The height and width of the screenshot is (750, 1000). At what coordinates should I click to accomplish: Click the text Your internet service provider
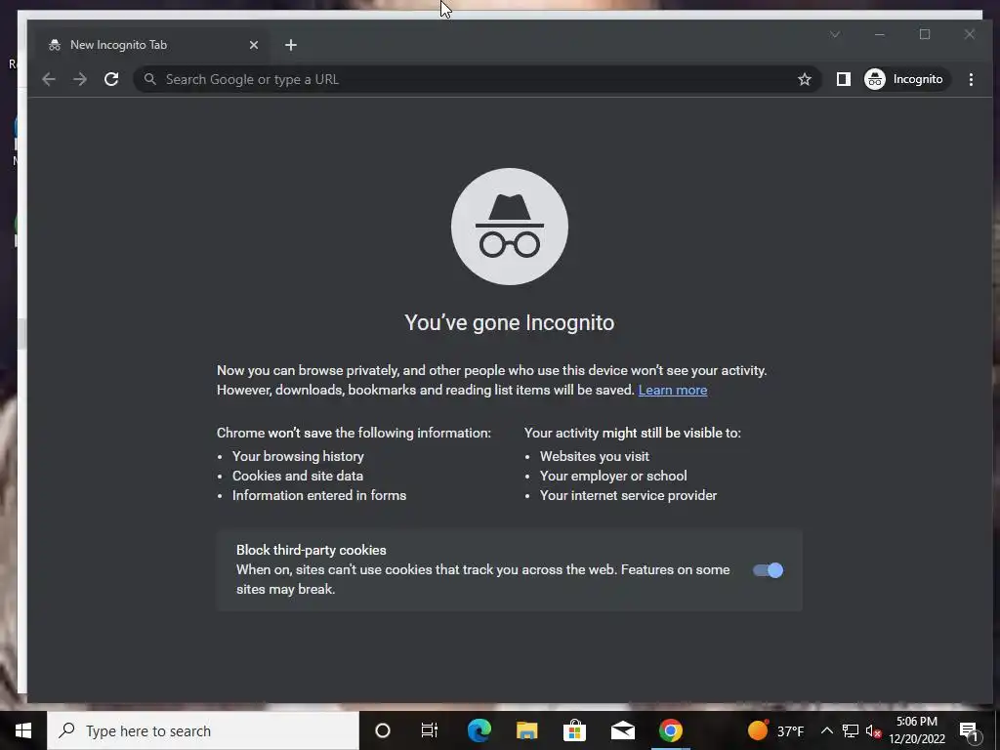click(x=628, y=495)
